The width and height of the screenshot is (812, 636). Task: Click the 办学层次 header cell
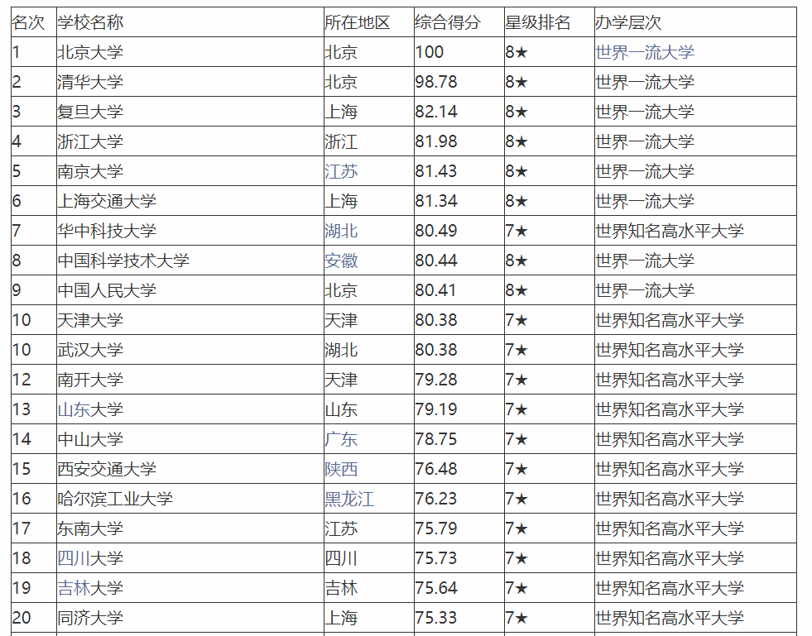[x=695, y=22]
